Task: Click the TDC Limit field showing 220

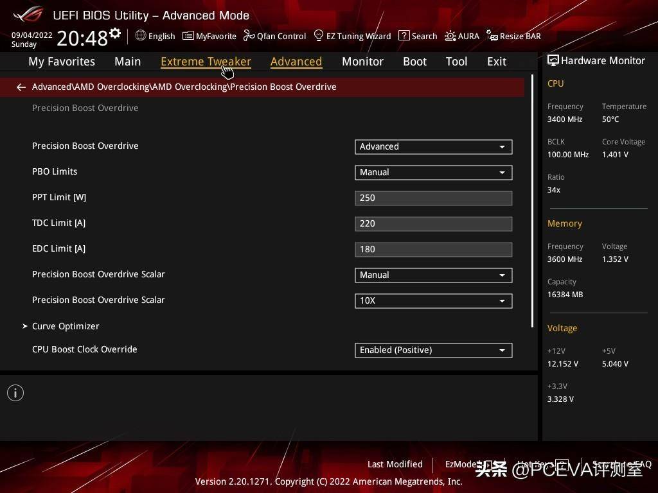Action: [434, 223]
